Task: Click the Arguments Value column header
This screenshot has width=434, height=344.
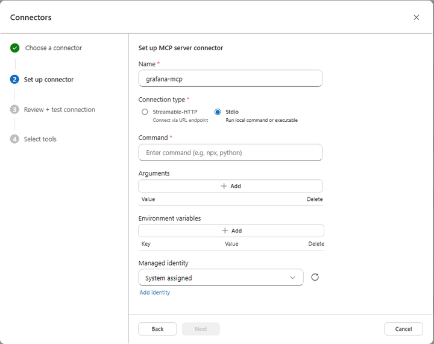Action: (148, 199)
